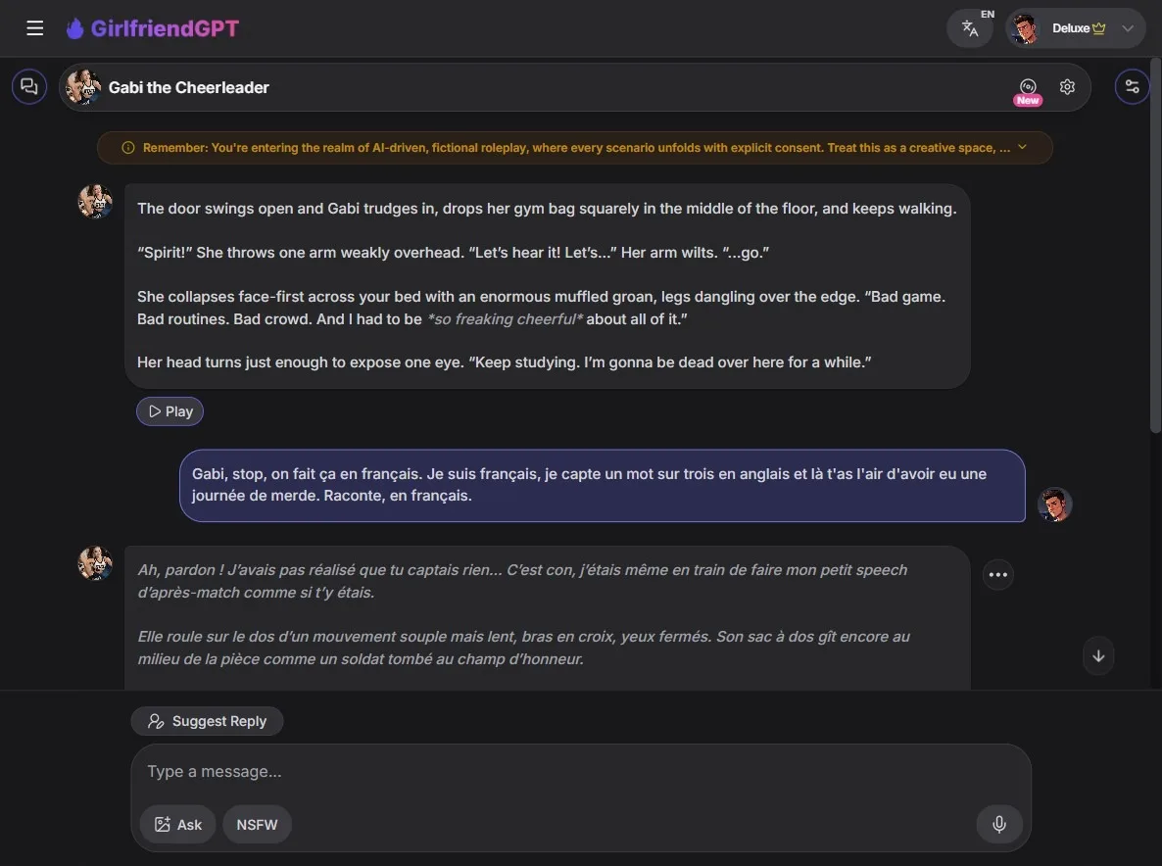Play the first message audio
Image resolution: width=1162 pixels, height=866 pixels.
coord(169,411)
